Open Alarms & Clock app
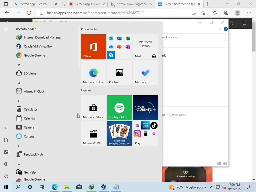This screenshot has width=256, height=192. click(x=30, y=91)
